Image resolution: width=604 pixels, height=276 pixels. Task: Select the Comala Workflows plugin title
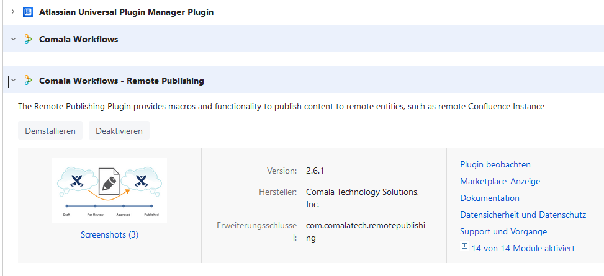(x=79, y=39)
